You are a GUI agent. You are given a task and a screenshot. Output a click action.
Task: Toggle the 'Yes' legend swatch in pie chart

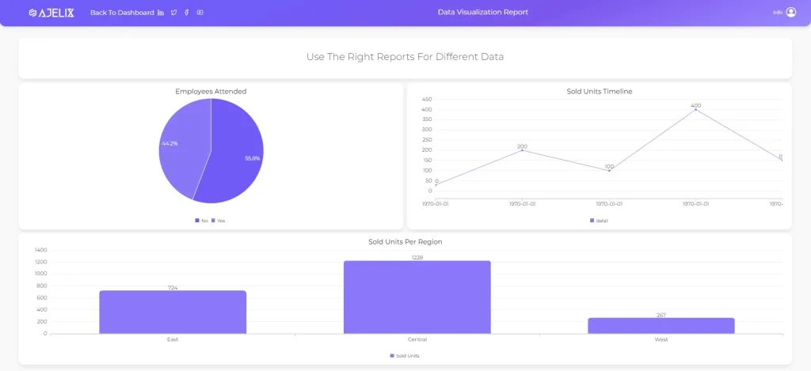click(x=213, y=221)
